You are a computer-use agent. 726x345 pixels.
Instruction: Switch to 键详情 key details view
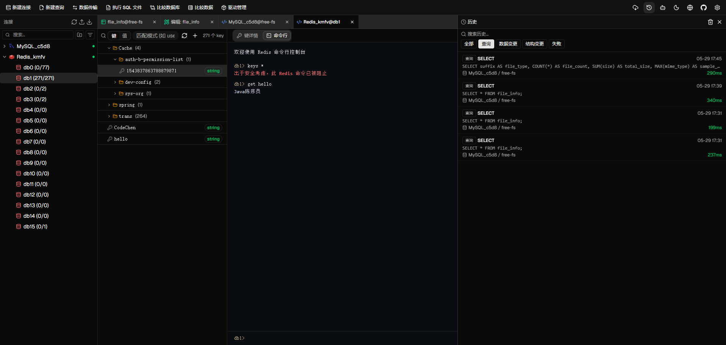pyautogui.click(x=247, y=36)
